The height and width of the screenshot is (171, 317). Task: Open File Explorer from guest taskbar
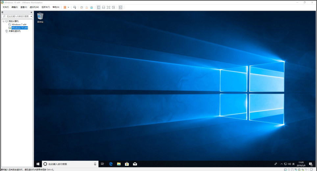click(119, 164)
